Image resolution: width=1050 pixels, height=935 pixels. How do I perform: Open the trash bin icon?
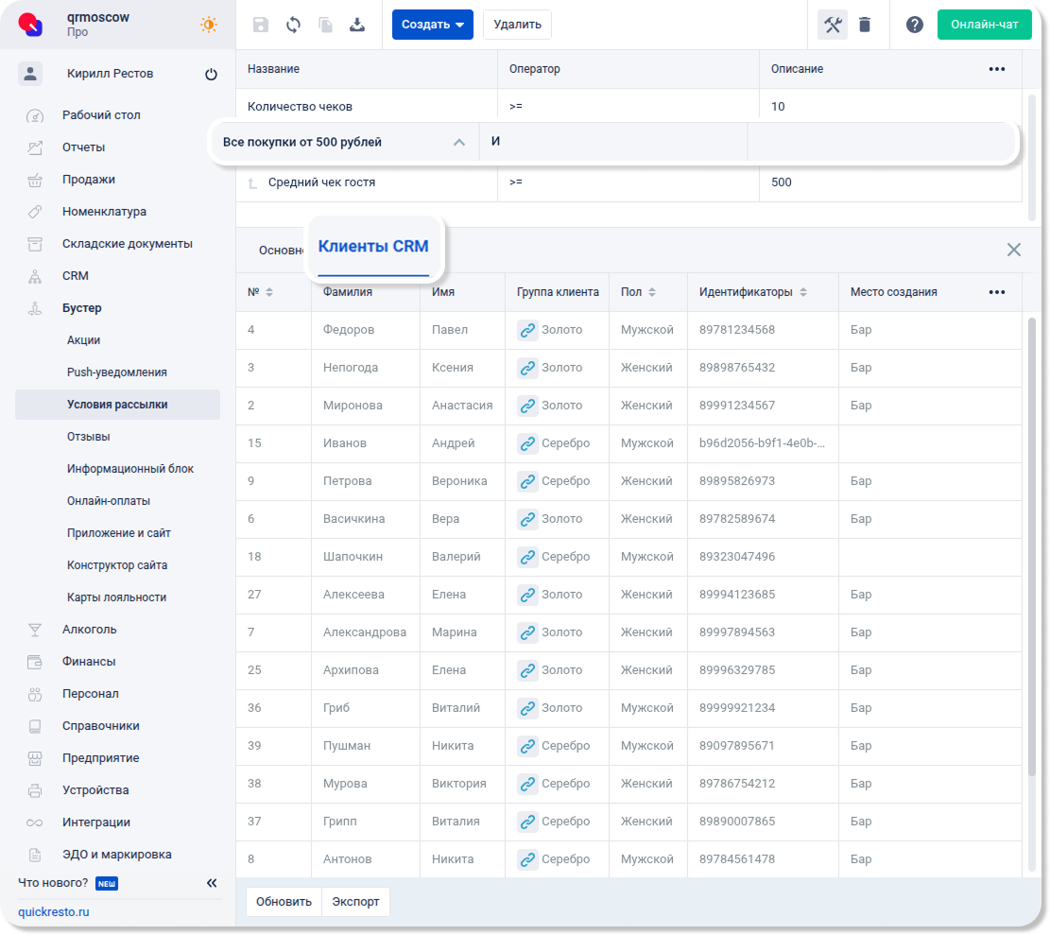pos(865,25)
